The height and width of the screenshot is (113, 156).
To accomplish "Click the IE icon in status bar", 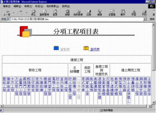I will pos(2,110).
